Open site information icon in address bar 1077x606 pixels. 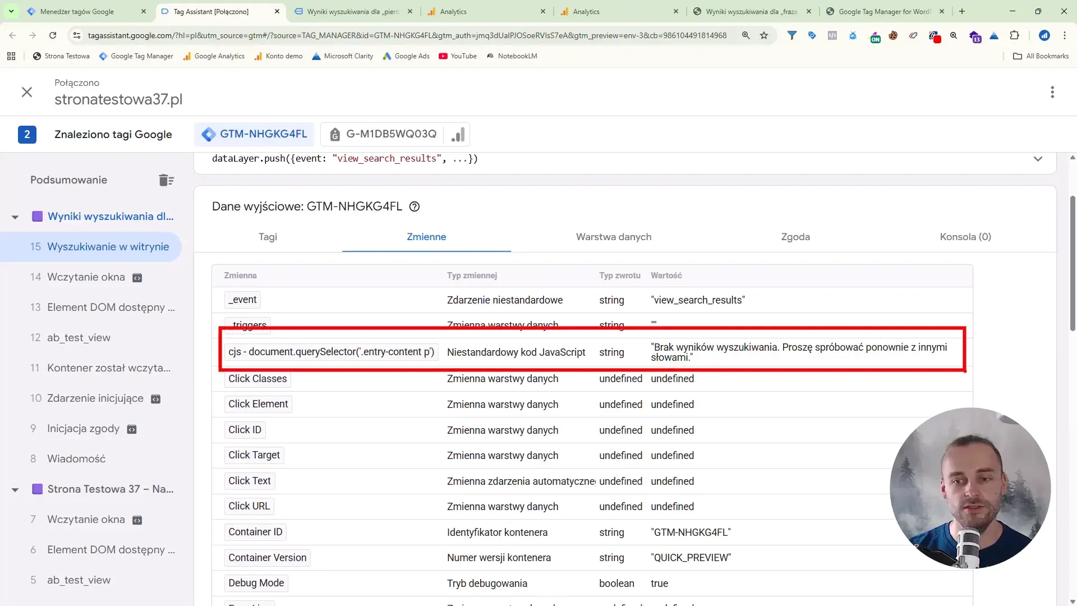[x=76, y=35]
